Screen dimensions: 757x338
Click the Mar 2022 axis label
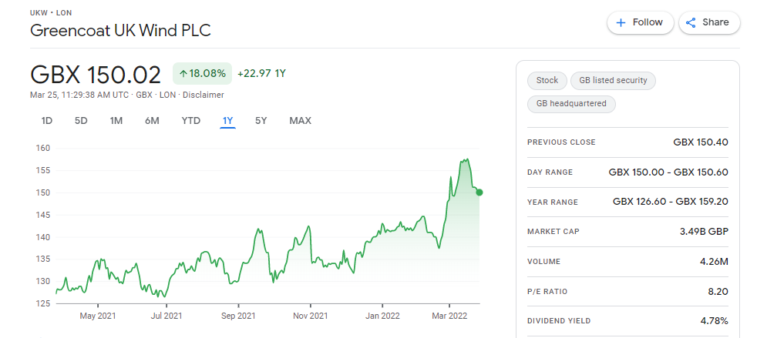449,316
